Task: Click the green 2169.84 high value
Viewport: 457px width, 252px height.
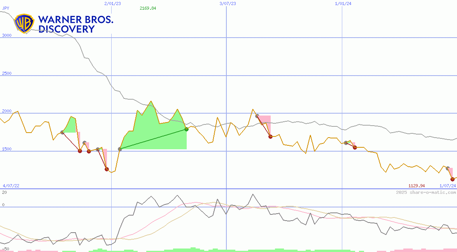Action: click(148, 8)
